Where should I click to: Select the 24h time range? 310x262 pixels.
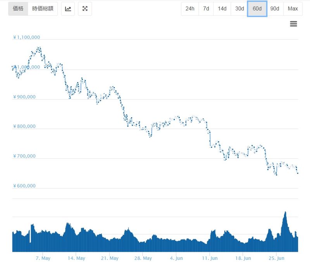[190, 9]
